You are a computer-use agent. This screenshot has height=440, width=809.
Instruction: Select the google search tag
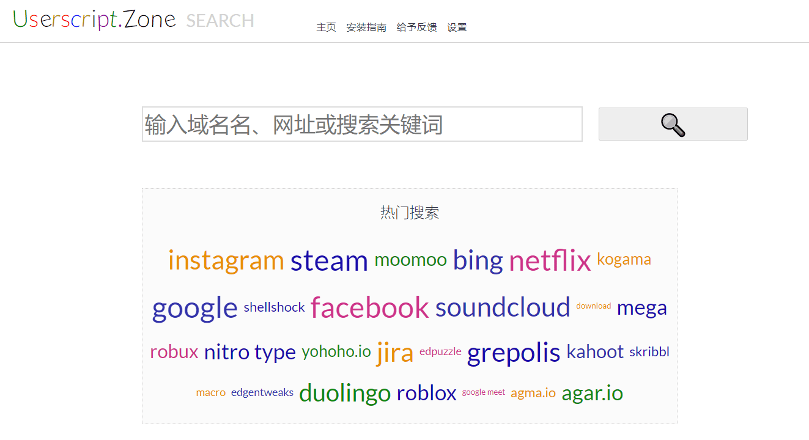pyautogui.click(x=194, y=307)
